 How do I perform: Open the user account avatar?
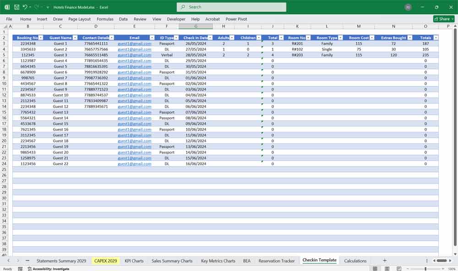coord(408,7)
